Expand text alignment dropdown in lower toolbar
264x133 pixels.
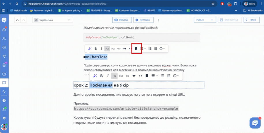(155, 76)
